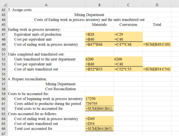Select row 62 header

(4, 109)
